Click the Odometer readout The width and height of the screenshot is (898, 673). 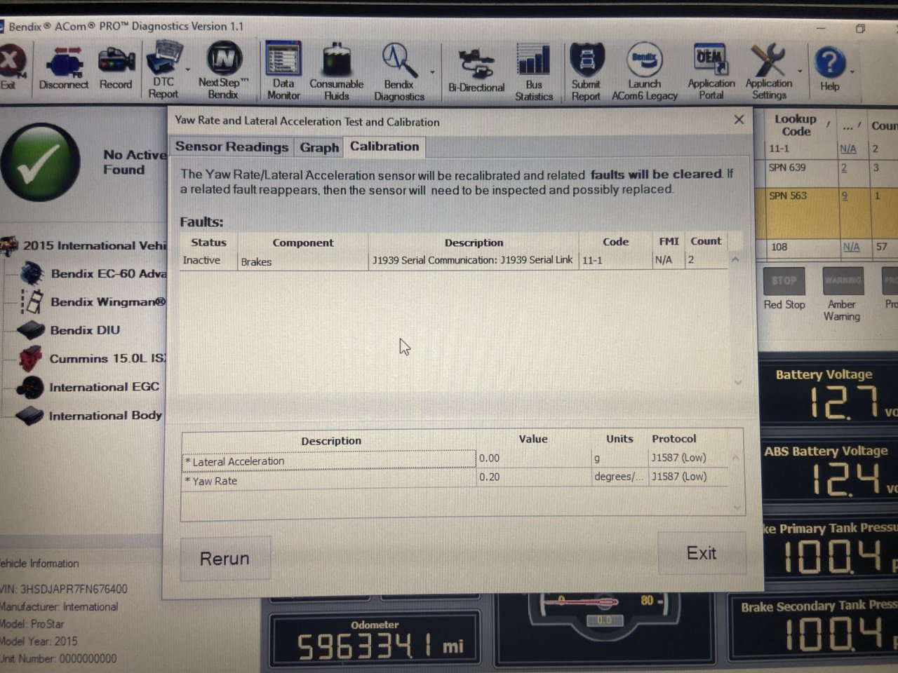(375, 640)
